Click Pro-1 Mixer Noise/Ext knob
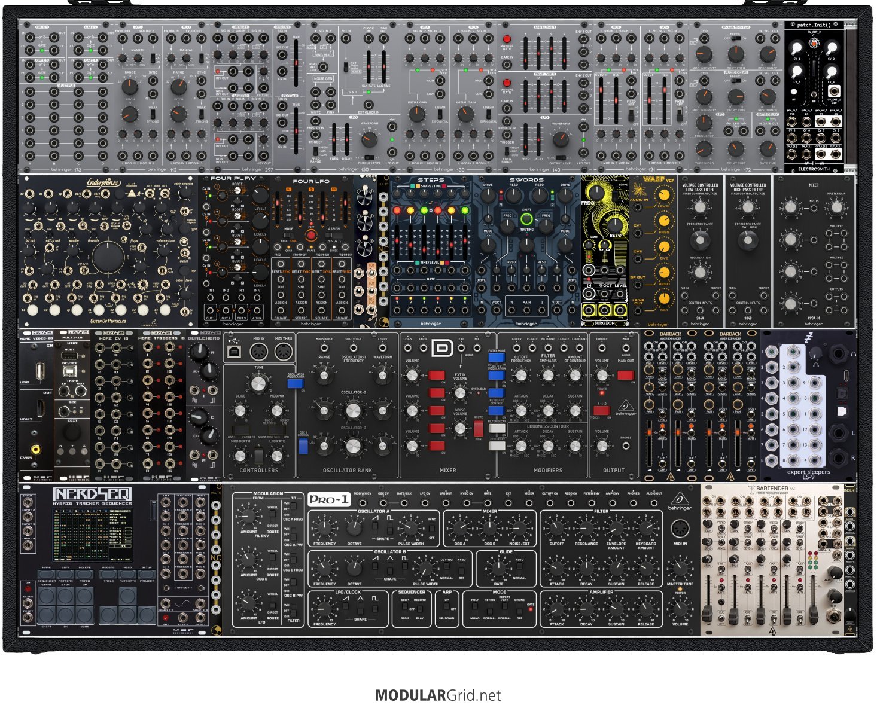This screenshot has height=708, width=877. 519,527
